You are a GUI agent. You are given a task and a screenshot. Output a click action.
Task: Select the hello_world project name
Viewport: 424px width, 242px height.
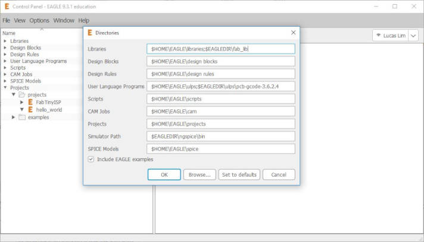point(49,109)
